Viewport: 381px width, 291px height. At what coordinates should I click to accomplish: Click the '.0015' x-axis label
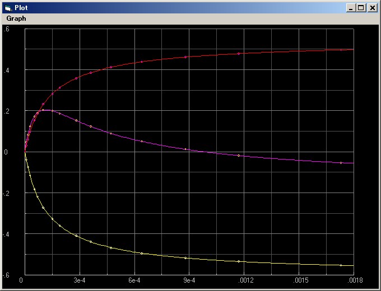click(301, 280)
